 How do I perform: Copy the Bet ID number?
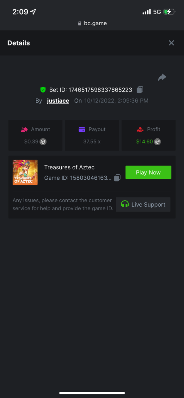[x=140, y=90]
